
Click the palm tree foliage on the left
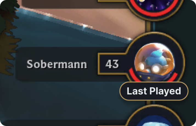(x=9, y=38)
